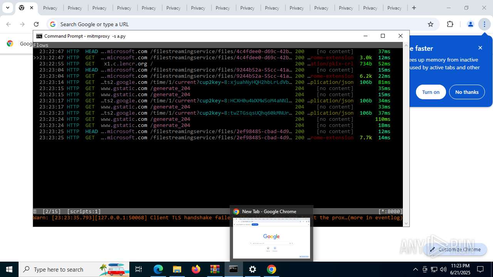The image size is (493, 277).
Task: Switch to the second Privacy tab
Action: coord(75,8)
